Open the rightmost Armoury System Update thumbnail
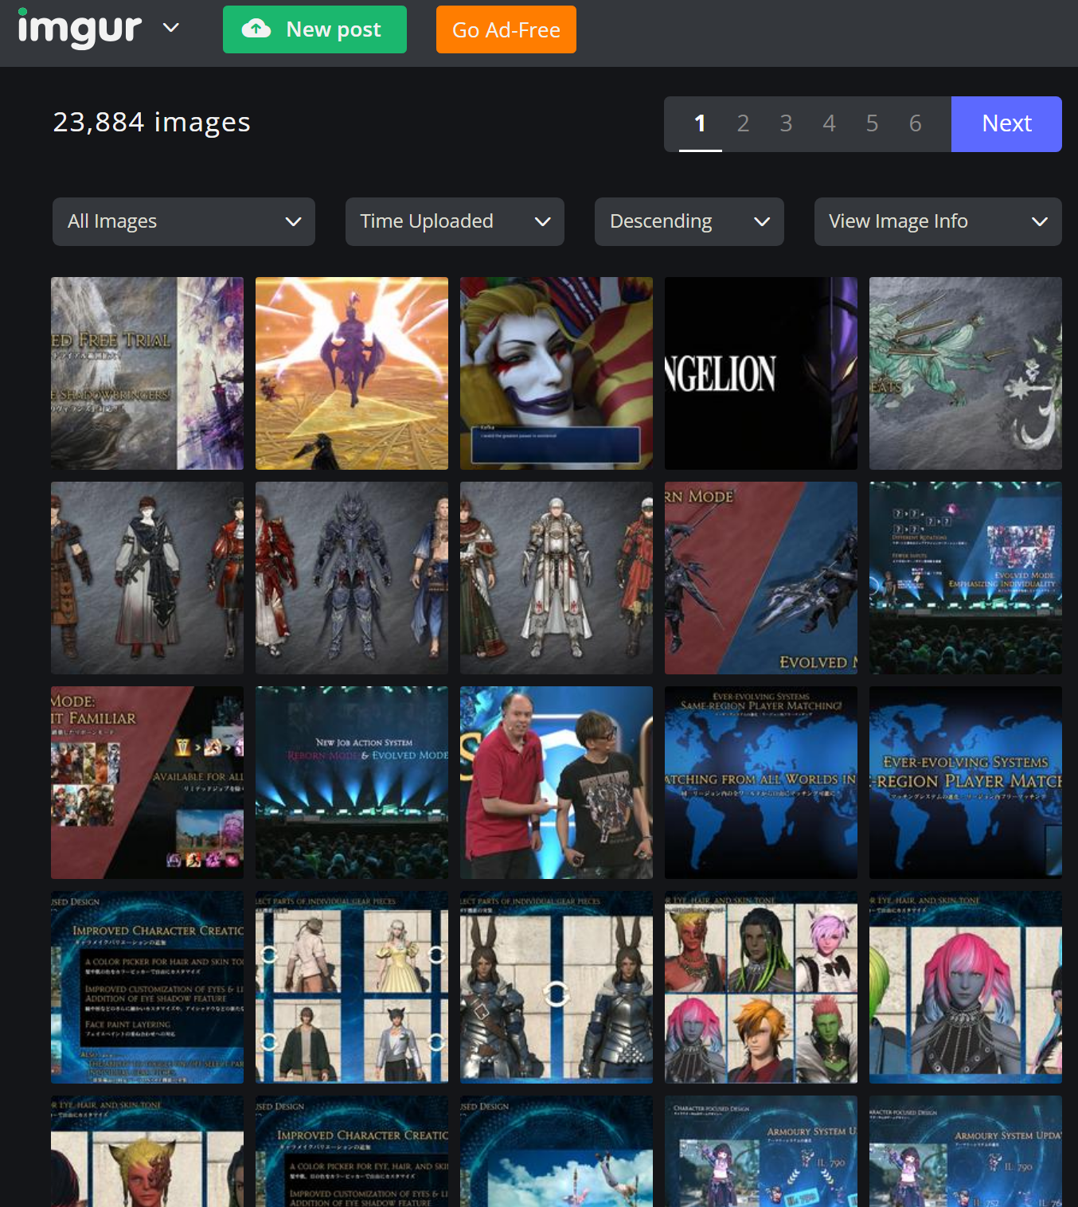 (x=966, y=1151)
